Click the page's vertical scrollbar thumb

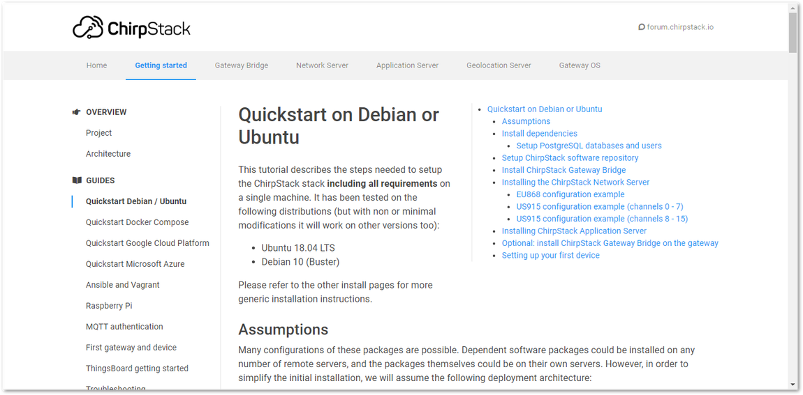793,31
